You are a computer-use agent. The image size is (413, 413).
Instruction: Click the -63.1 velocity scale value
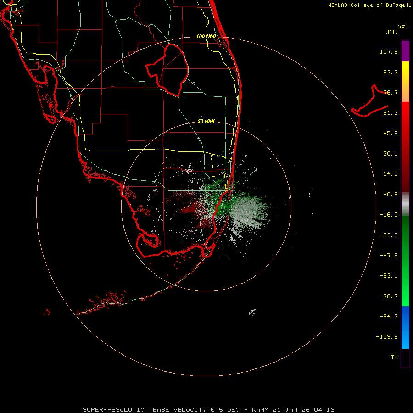(389, 276)
